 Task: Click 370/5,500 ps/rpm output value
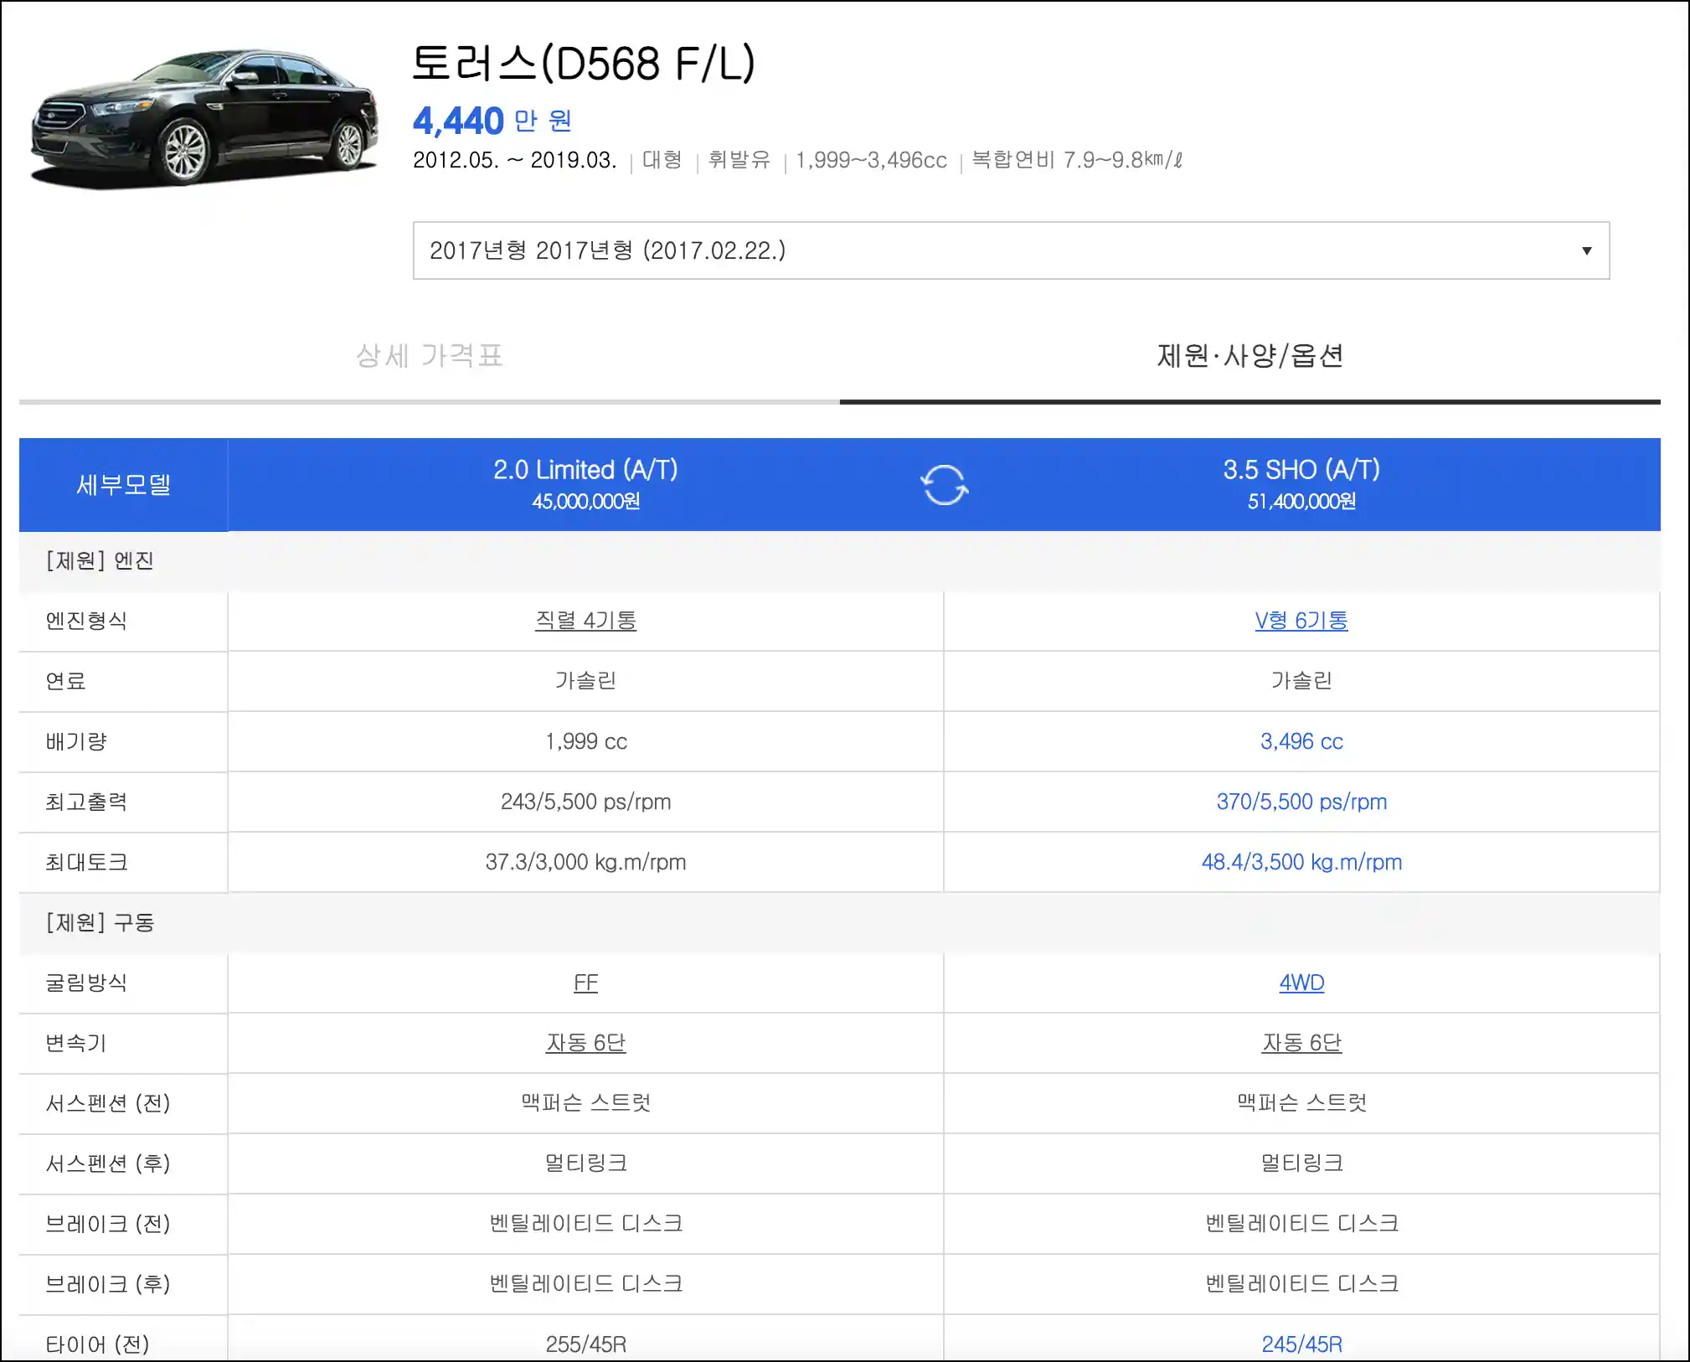pyautogui.click(x=1301, y=802)
